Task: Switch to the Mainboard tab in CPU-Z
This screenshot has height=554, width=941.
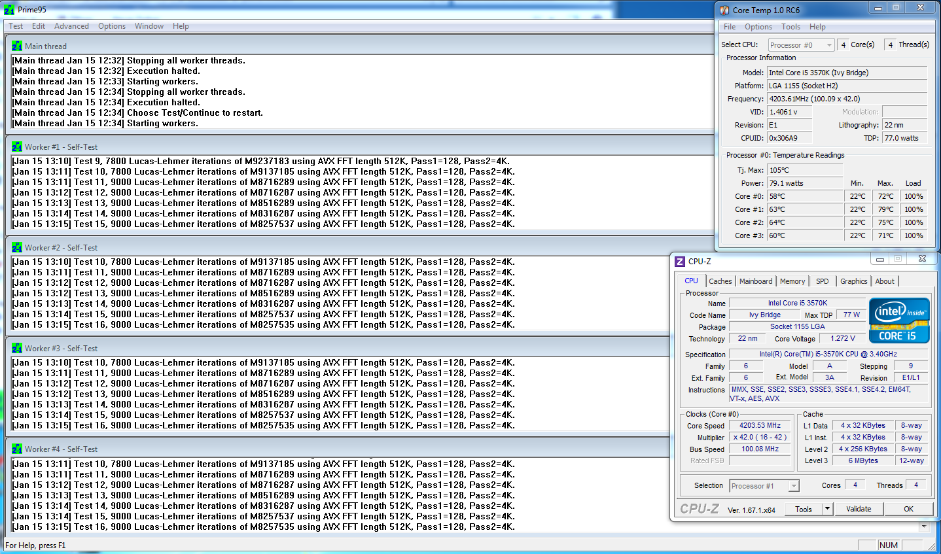Action: (756, 281)
